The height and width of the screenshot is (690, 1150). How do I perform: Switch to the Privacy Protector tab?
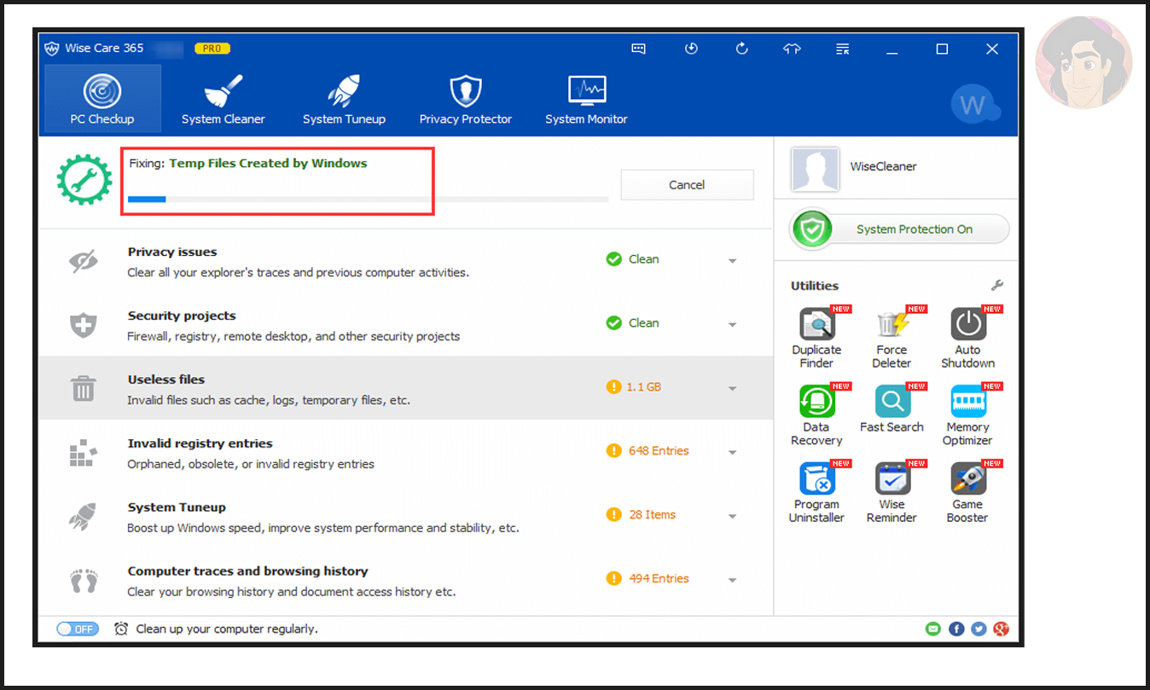coord(466,98)
